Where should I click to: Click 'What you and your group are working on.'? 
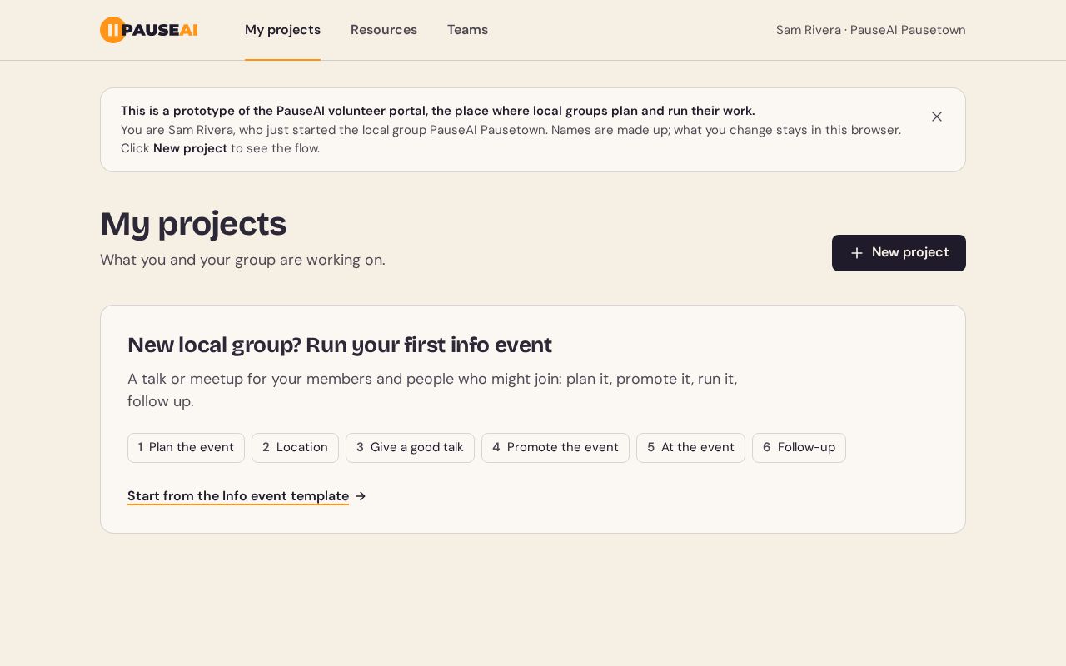[x=242, y=260]
